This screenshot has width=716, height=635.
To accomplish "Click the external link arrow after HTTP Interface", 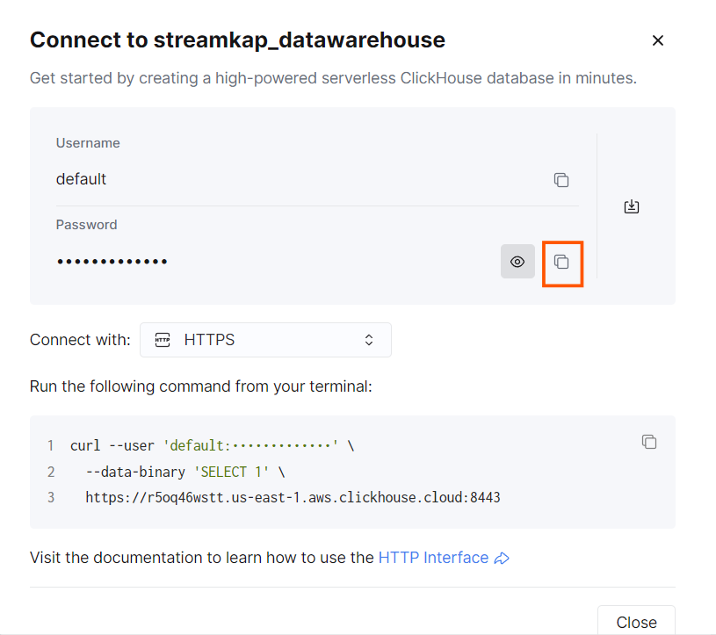I will (502, 559).
